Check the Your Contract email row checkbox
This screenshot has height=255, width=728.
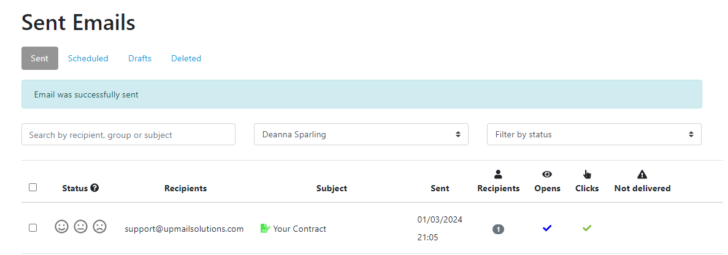coord(33,227)
